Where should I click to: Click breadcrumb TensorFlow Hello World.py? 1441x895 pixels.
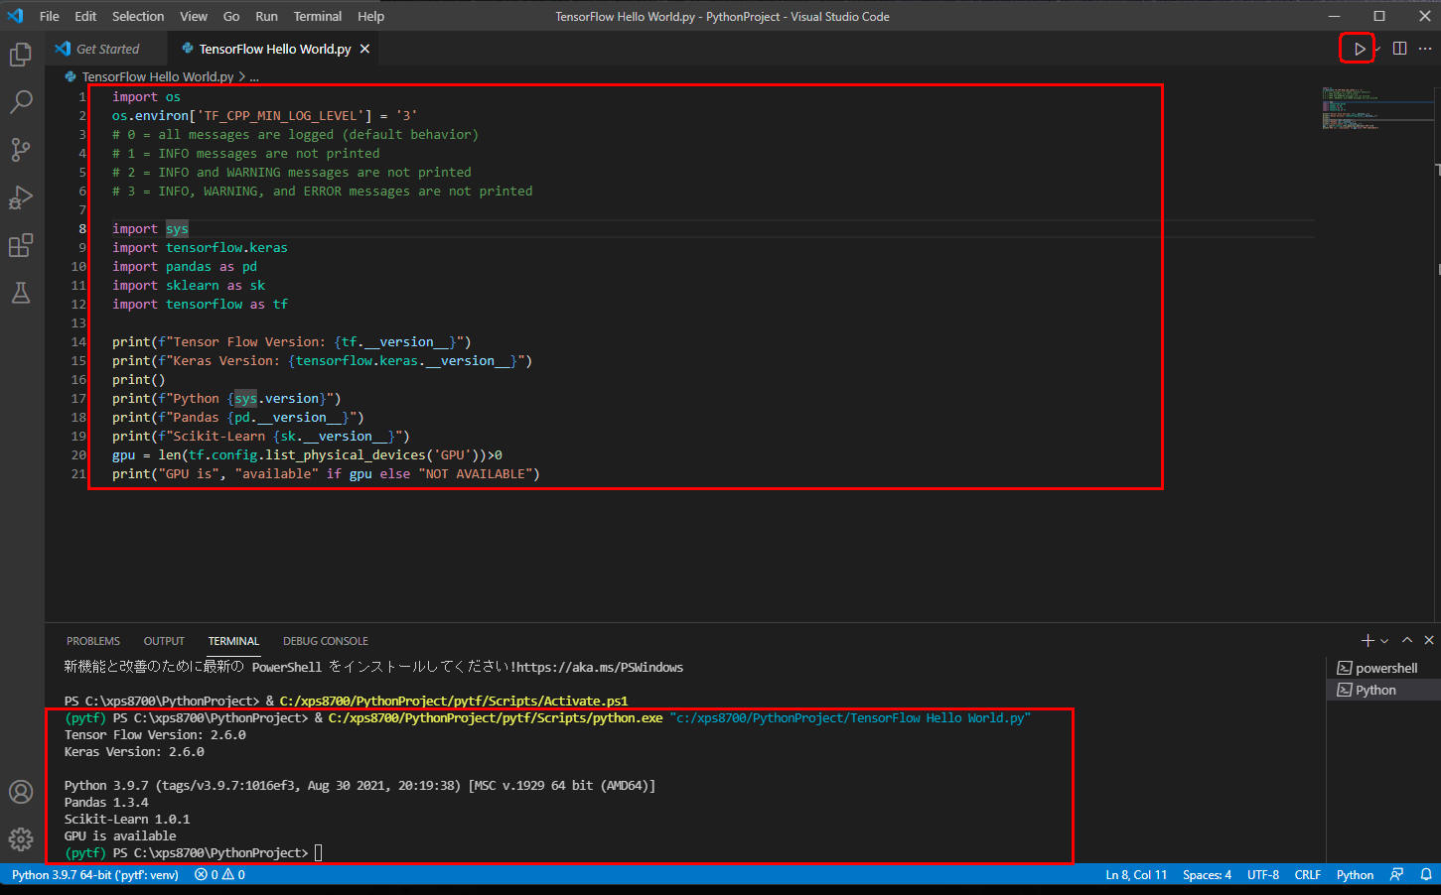pyautogui.click(x=158, y=76)
